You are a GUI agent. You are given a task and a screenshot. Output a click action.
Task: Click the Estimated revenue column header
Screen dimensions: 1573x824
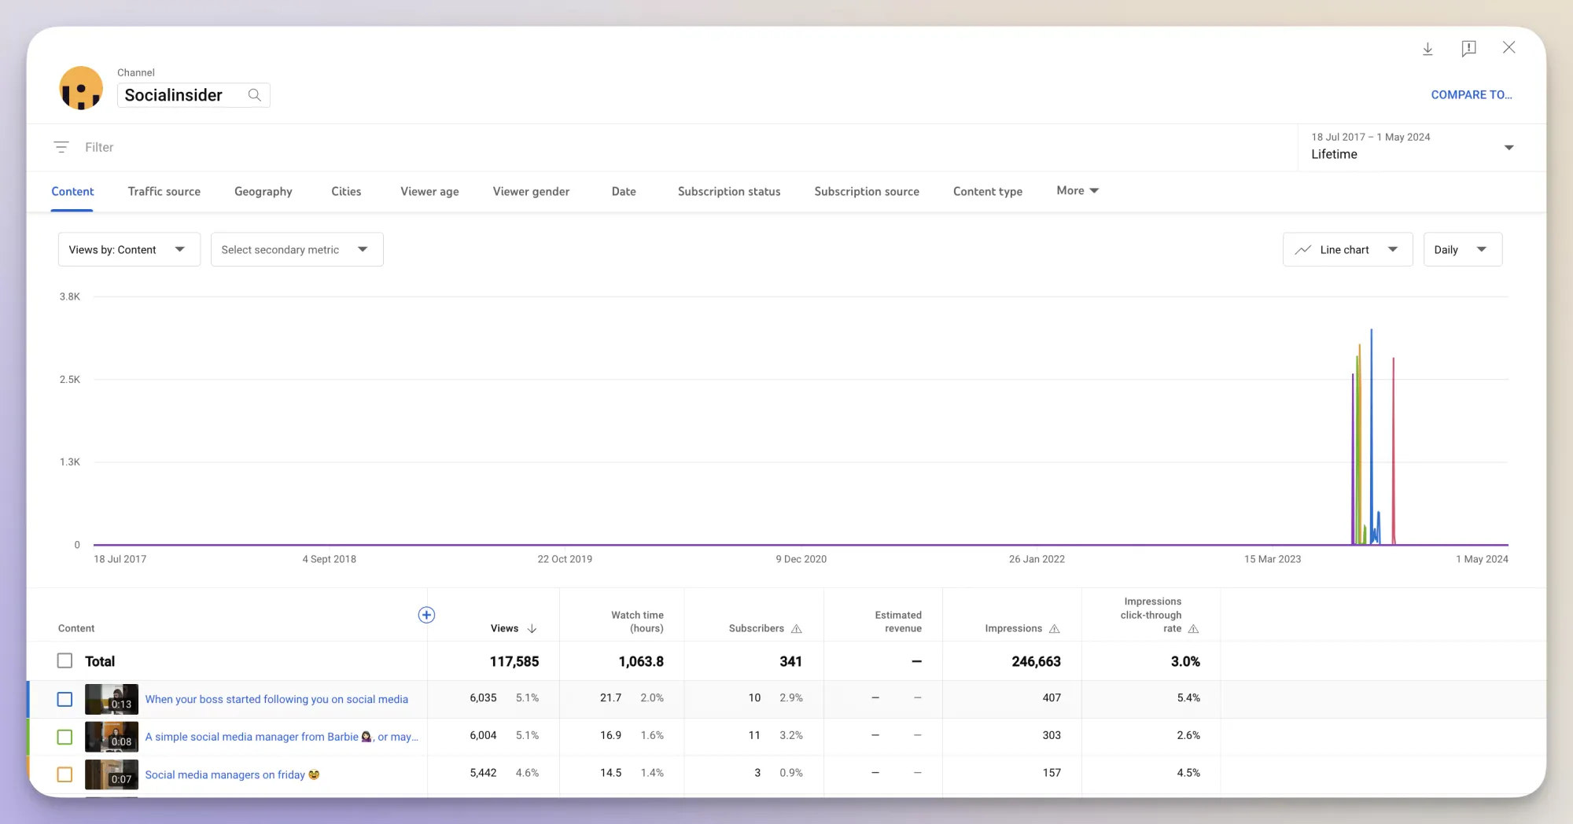[x=897, y=621]
